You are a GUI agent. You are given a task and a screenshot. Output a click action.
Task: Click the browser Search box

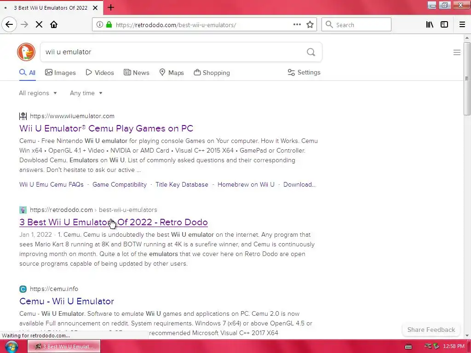coord(356,25)
